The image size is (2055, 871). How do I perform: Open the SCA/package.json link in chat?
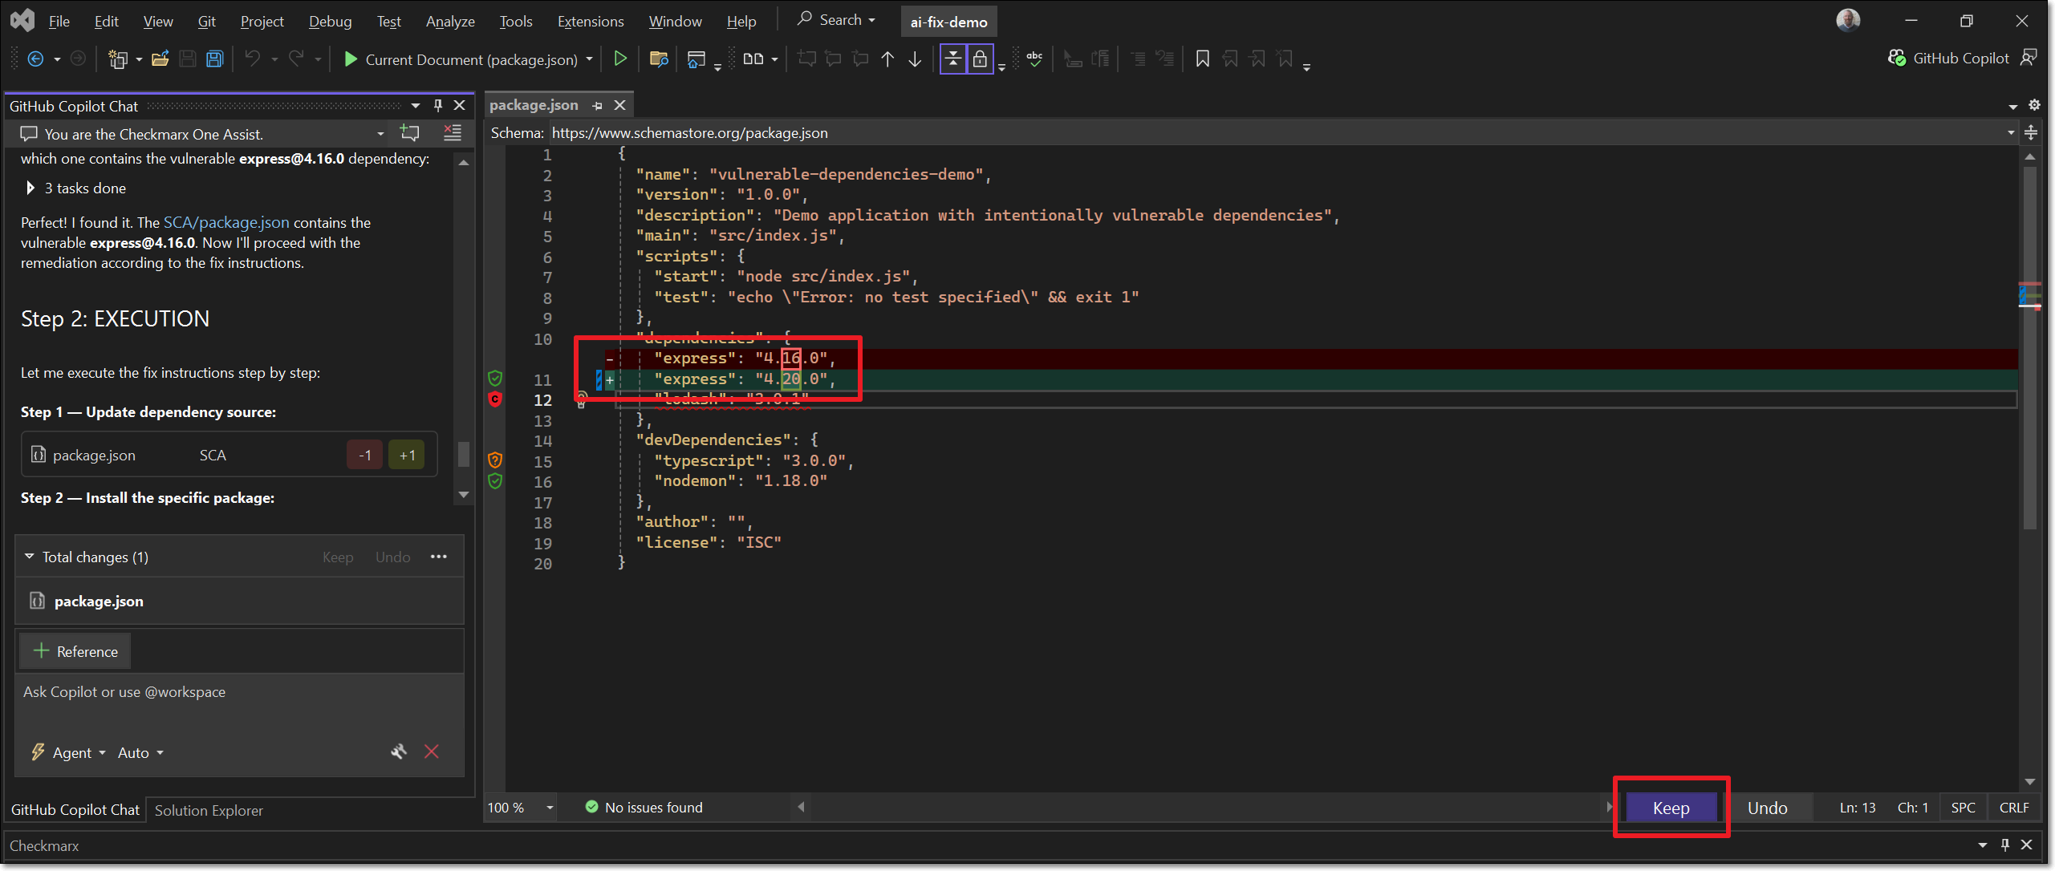(x=226, y=223)
